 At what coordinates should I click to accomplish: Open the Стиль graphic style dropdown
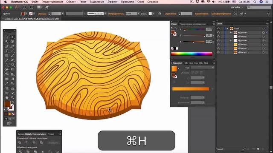coord(153,14)
